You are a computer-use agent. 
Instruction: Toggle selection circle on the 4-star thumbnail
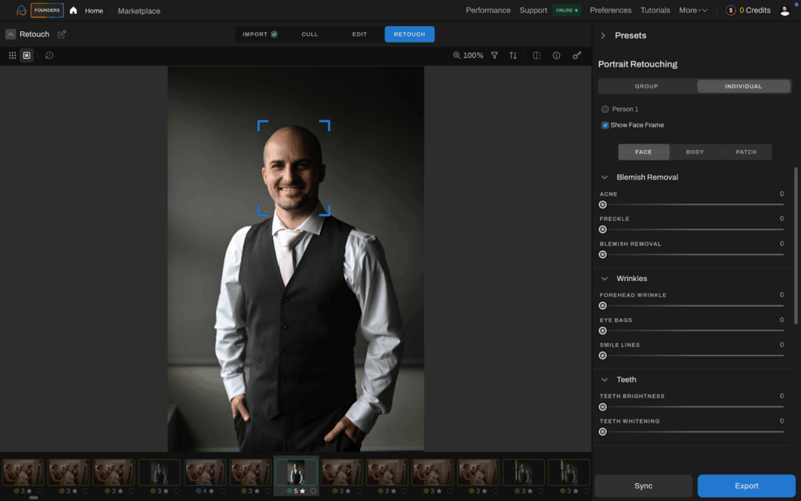click(222, 491)
